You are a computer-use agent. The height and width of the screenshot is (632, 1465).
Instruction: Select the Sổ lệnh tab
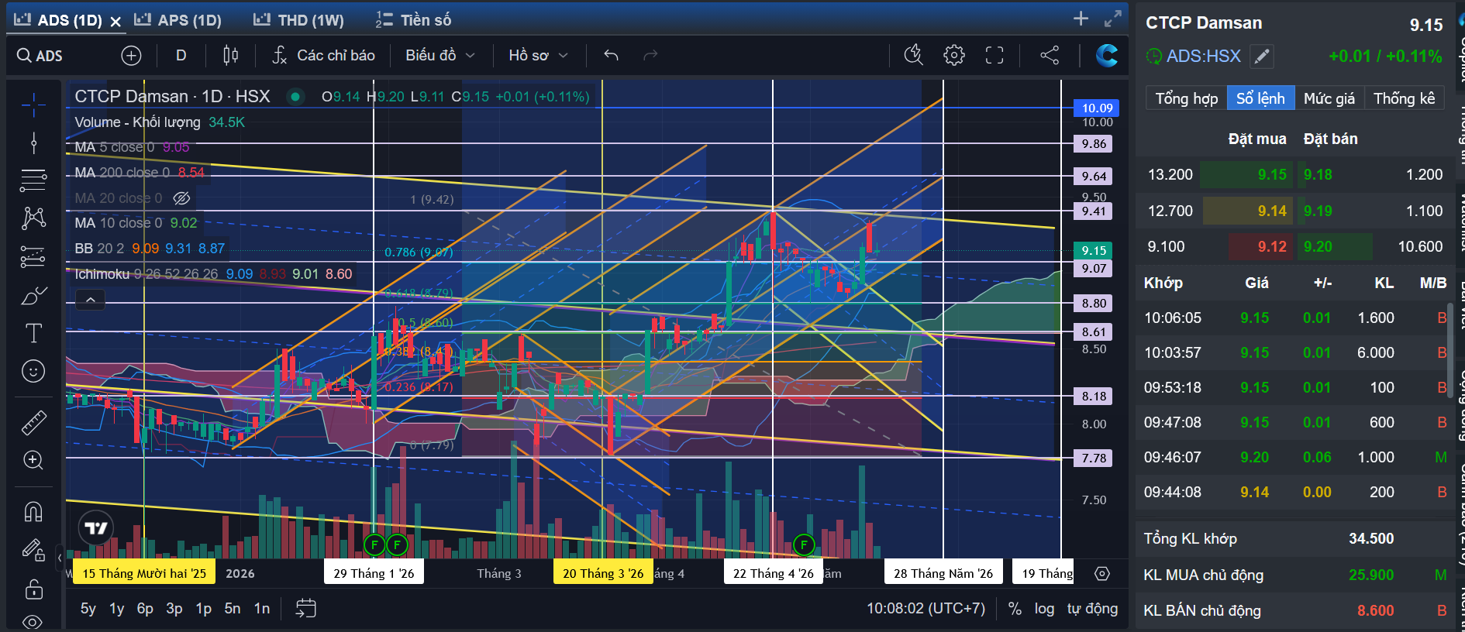coord(1260,98)
